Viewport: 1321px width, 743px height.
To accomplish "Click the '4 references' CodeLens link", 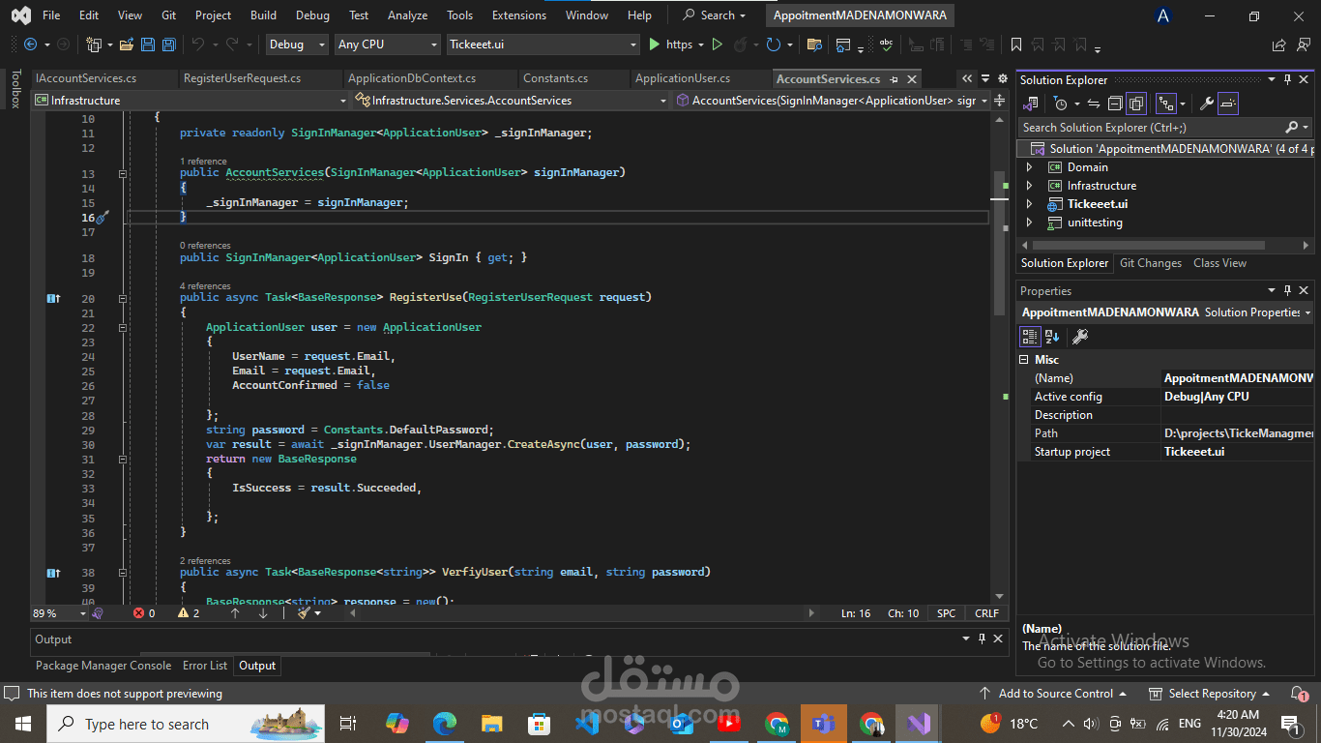I will (205, 286).
